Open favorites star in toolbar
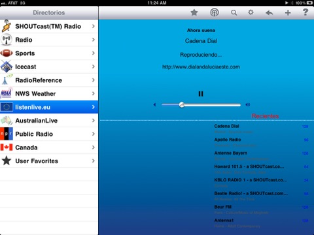The height and width of the screenshot is (235, 314). pos(194,12)
